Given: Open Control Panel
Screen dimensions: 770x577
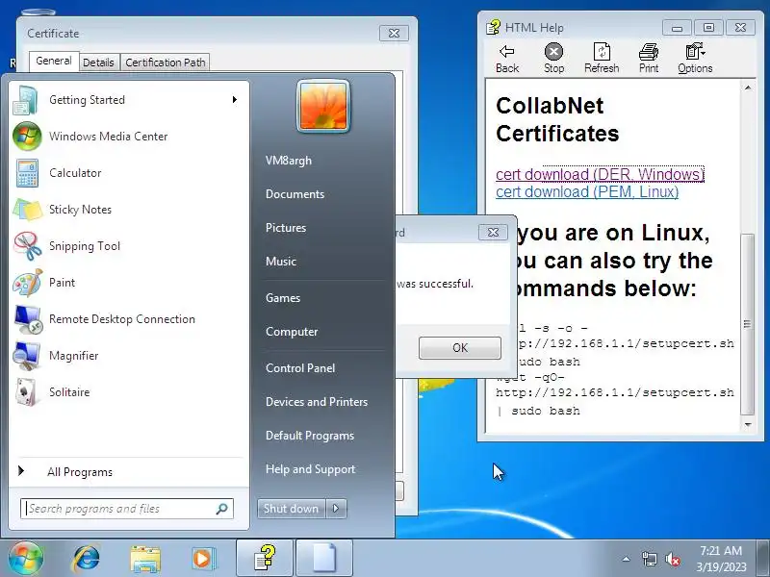Looking at the screenshot, I should pos(300,368).
